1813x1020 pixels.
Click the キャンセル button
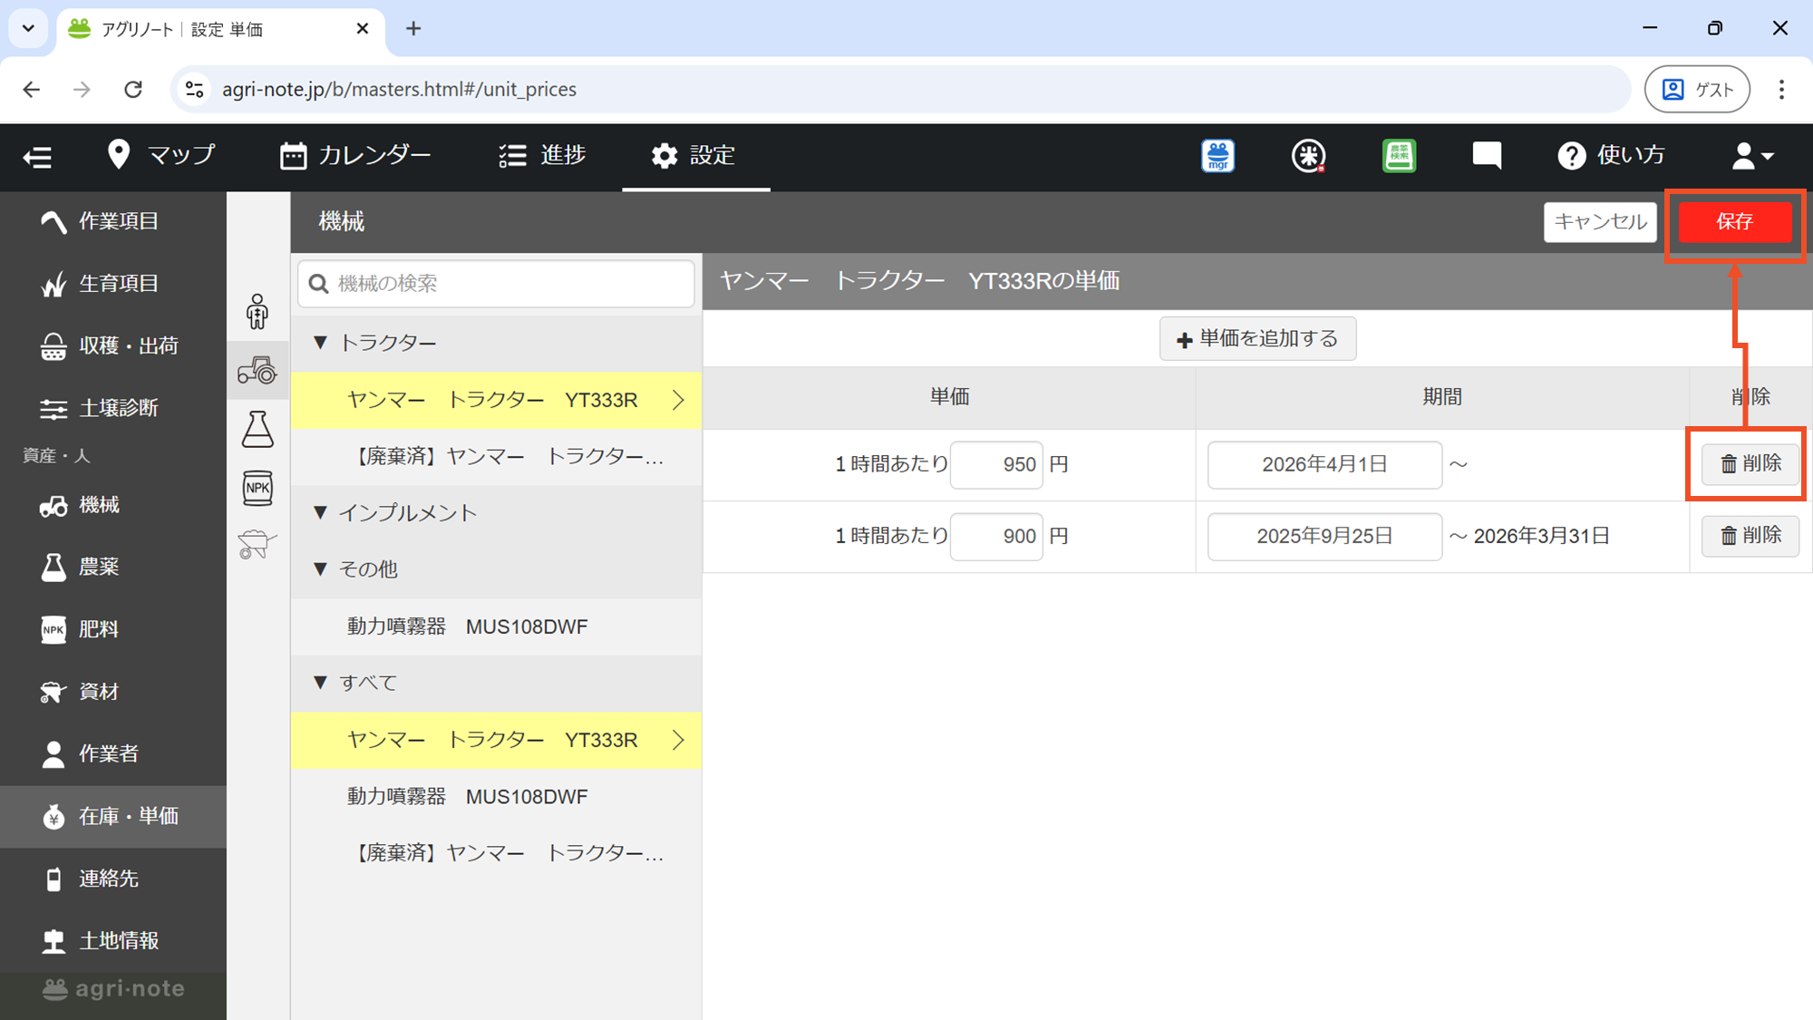[1600, 222]
